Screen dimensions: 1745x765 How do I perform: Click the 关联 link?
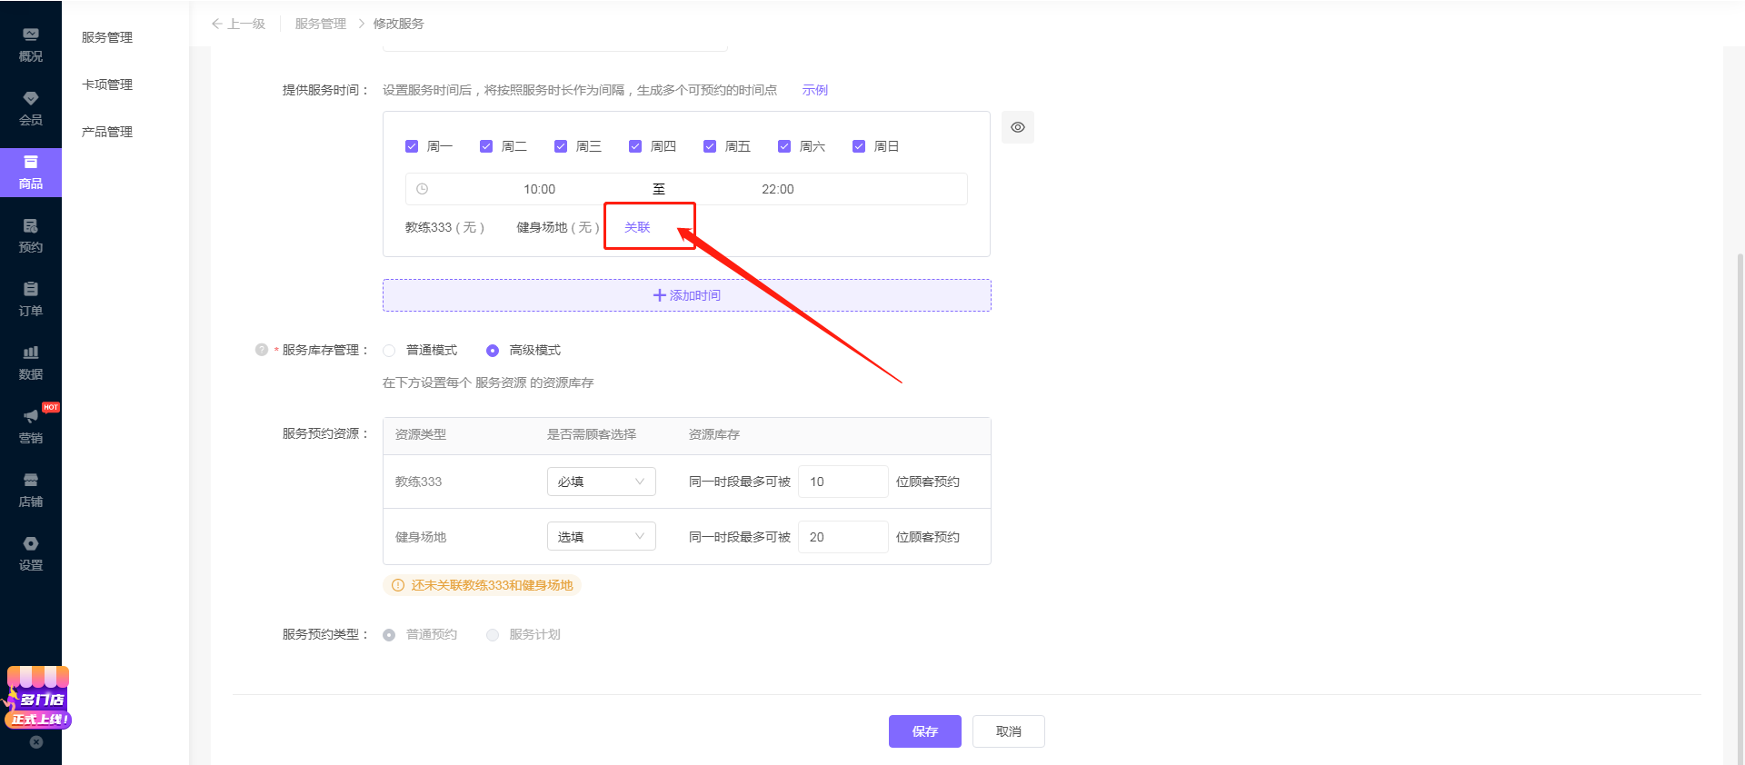click(637, 227)
